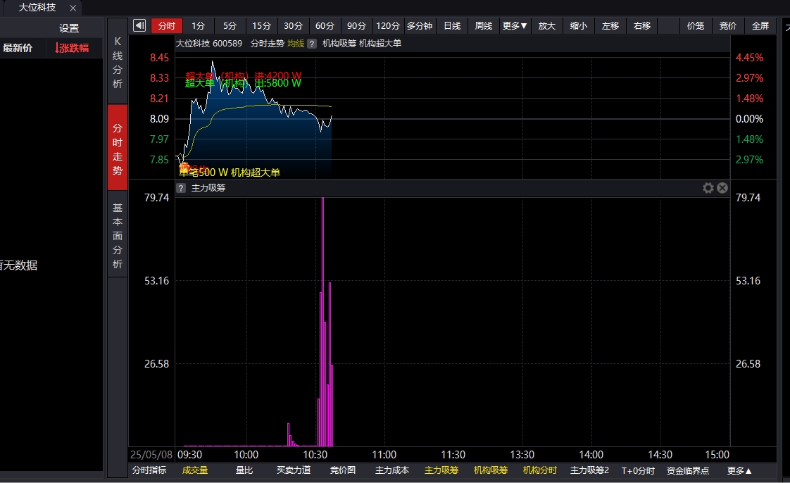Select the bottom 机构吸筹 indicator tab

(x=491, y=470)
